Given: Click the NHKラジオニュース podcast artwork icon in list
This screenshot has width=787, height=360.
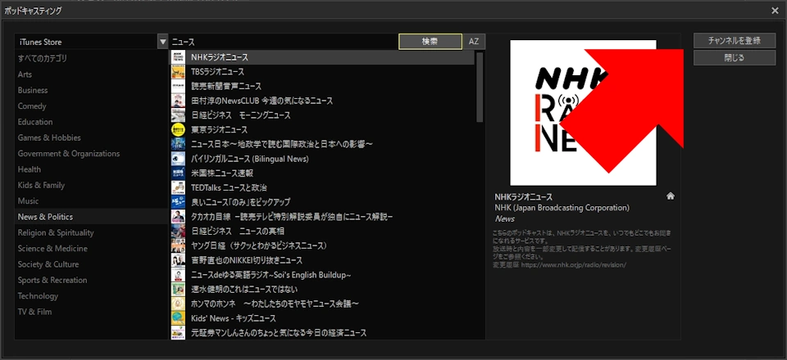Looking at the screenshot, I should tap(178, 57).
